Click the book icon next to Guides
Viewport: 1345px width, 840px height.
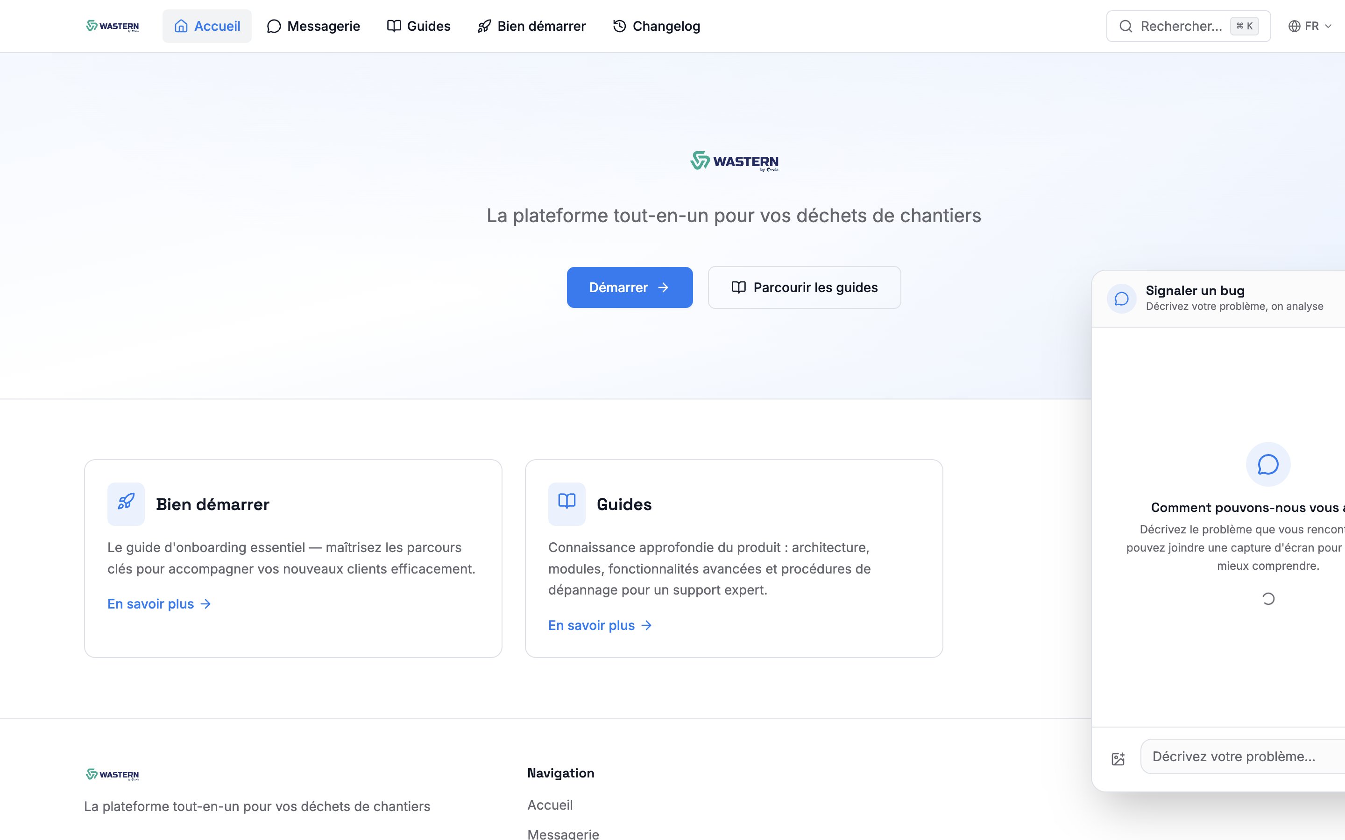point(394,26)
